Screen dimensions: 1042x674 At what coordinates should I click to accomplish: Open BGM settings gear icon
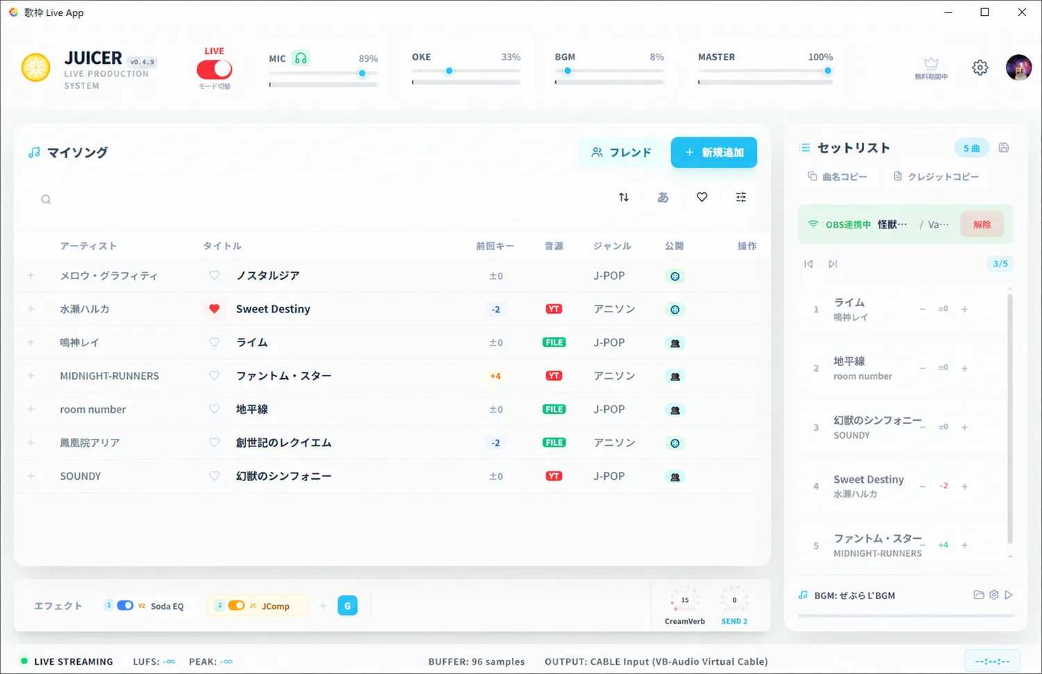tap(994, 595)
